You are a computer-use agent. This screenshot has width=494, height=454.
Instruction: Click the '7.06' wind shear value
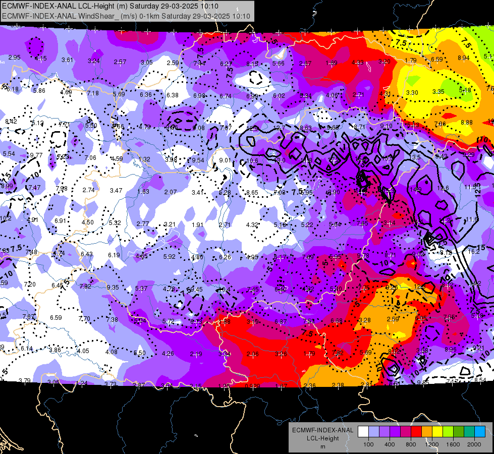[90, 157]
